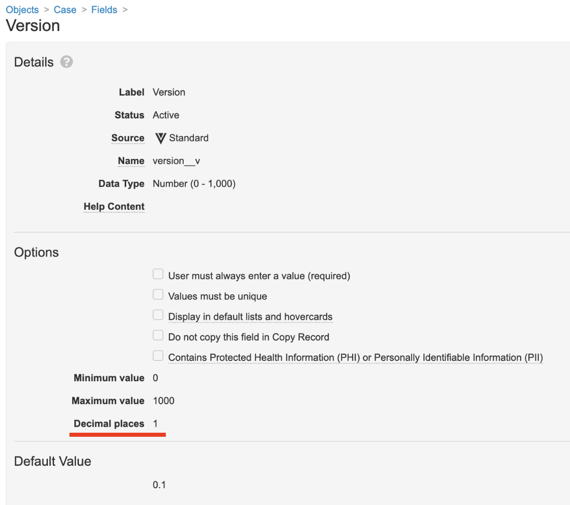Click the Decimal places label

tap(109, 424)
